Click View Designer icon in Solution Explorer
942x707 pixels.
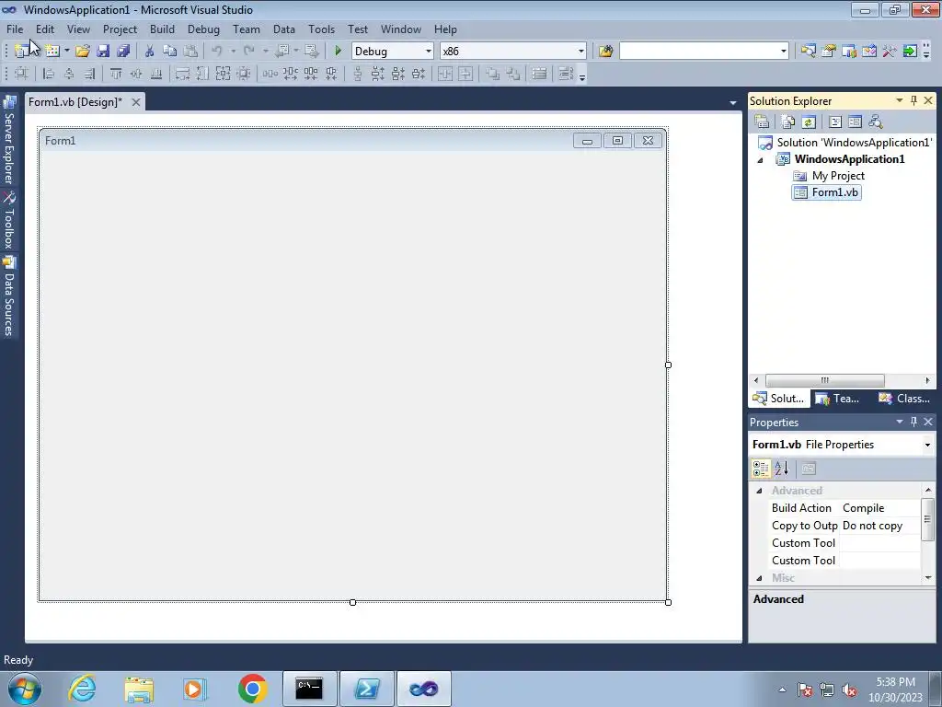click(x=855, y=122)
